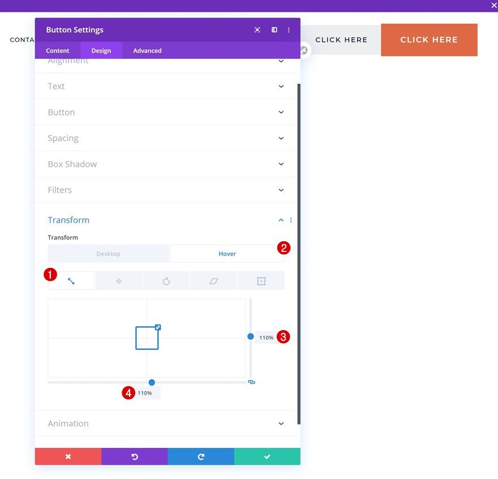
Task: Select the Transform Origin tool icon
Action: 261,281
